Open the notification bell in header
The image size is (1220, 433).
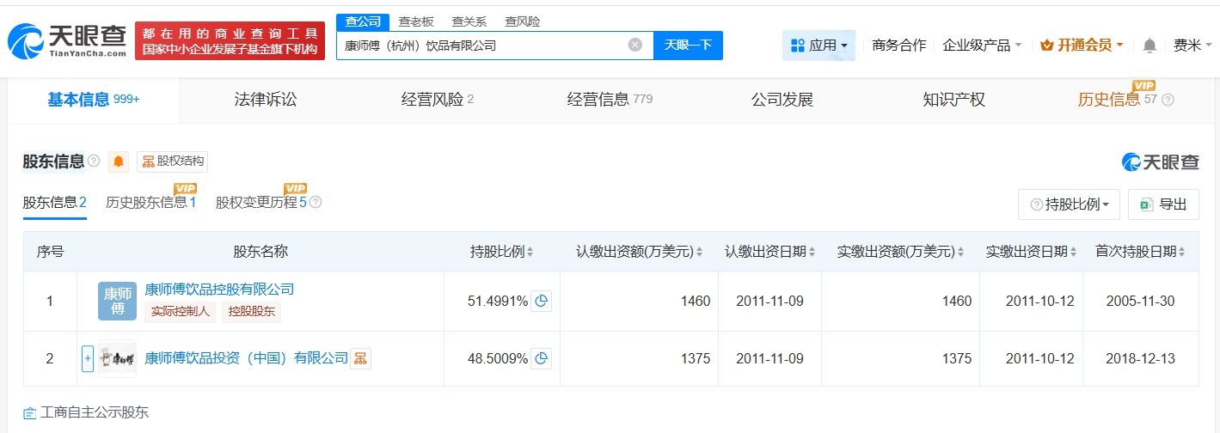pyautogui.click(x=1149, y=46)
